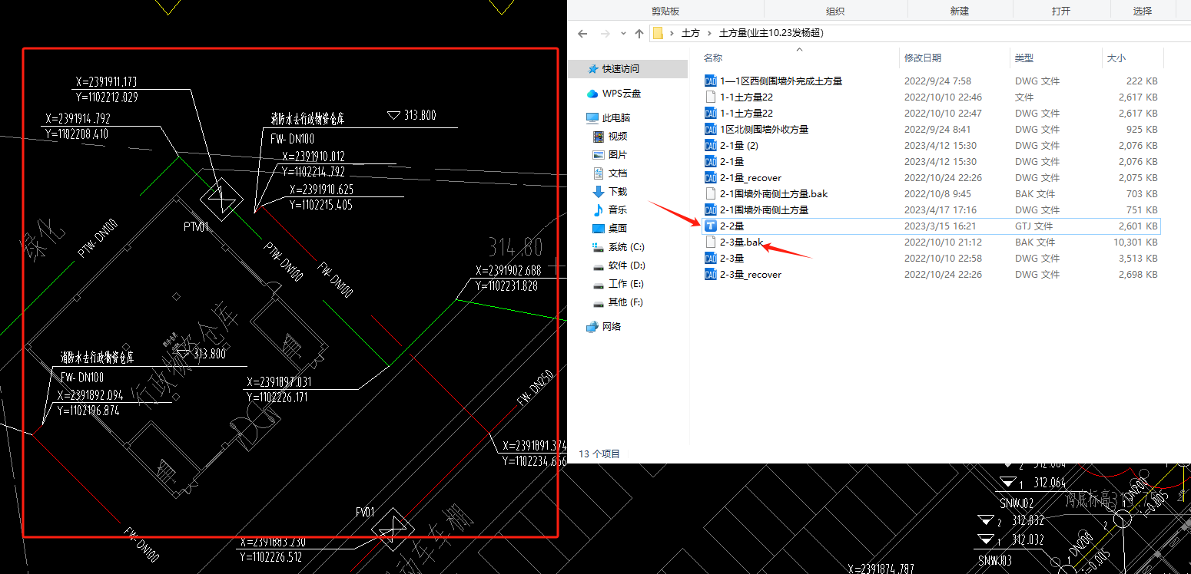Click coordinate text X=2391911.173 in CAD
The width and height of the screenshot is (1191, 574).
click(x=106, y=82)
